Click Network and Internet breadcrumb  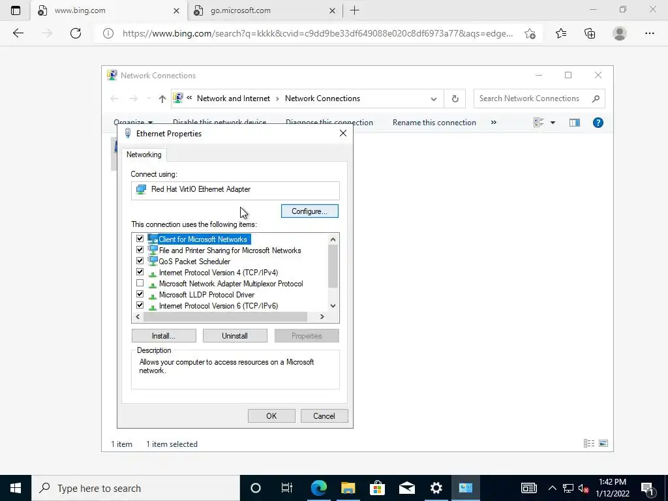(x=233, y=99)
